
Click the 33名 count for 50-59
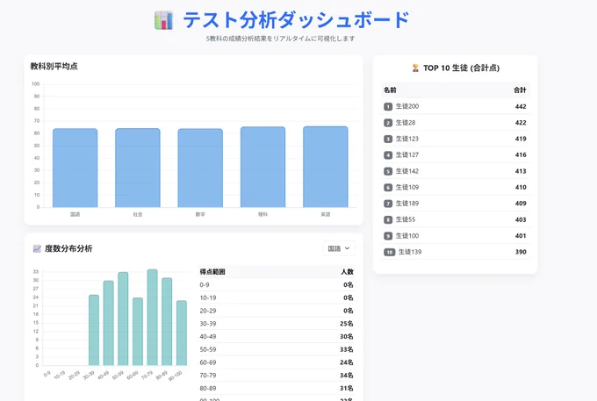click(347, 349)
